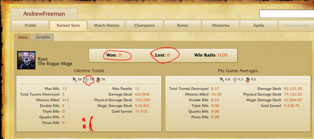Open the Runes tab
This screenshot has height=139, width=314.
[183, 26]
